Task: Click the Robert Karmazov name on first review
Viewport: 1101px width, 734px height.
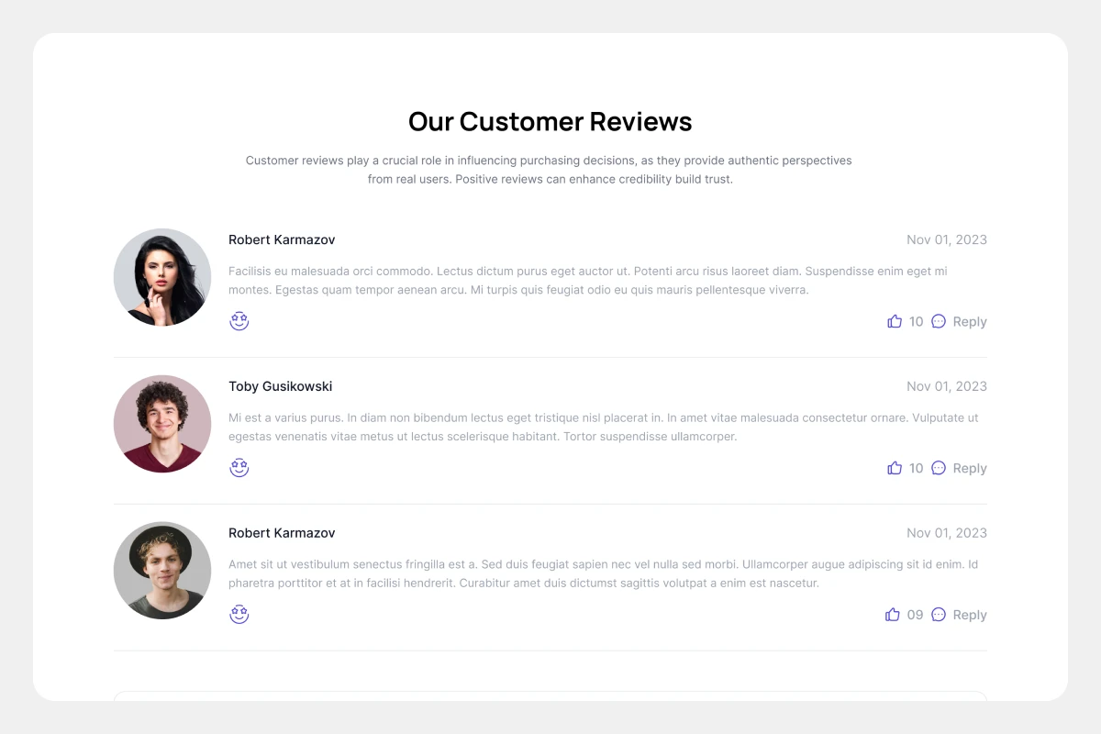Action: (x=282, y=239)
